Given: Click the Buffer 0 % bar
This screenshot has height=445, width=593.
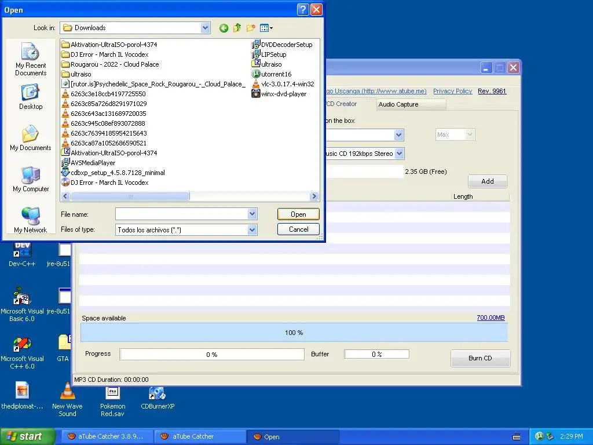Looking at the screenshot, I should (376, 354).
